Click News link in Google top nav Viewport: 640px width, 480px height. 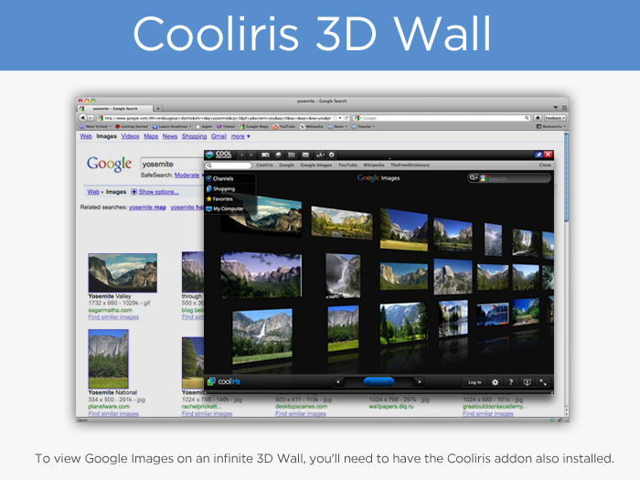click(x=170, y=136)
